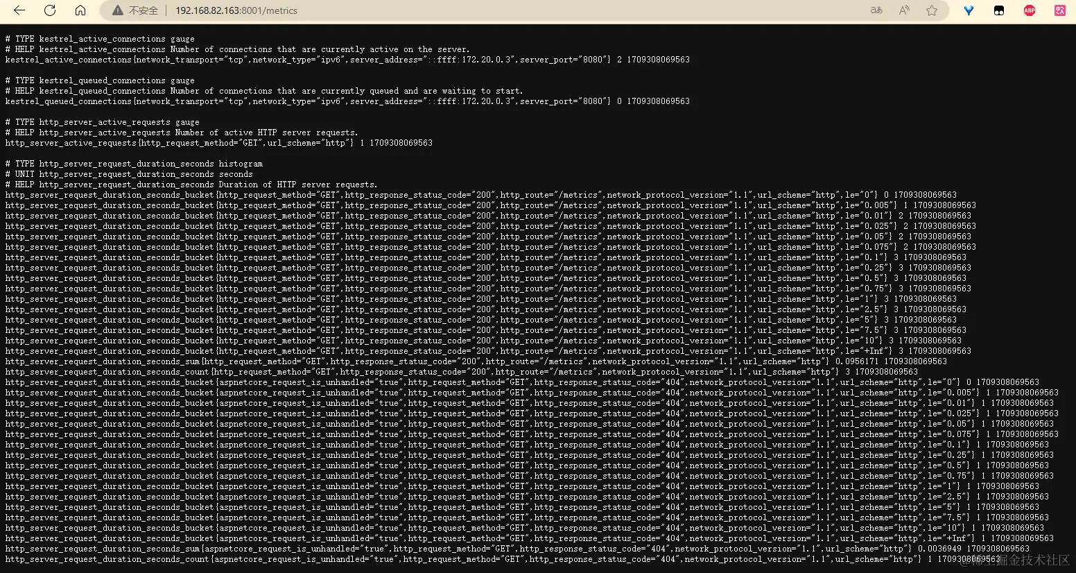
Task: Click status 404 bucket line with le="0.01"
Action: (529, 403)
